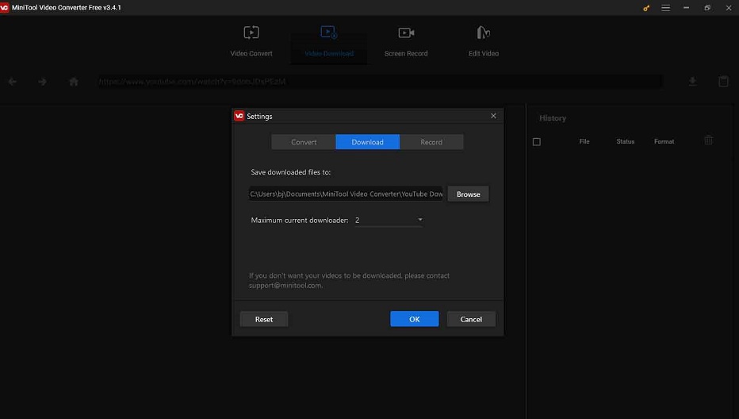Click the File column header
The image size is (739, 419).
click(584, 141)
